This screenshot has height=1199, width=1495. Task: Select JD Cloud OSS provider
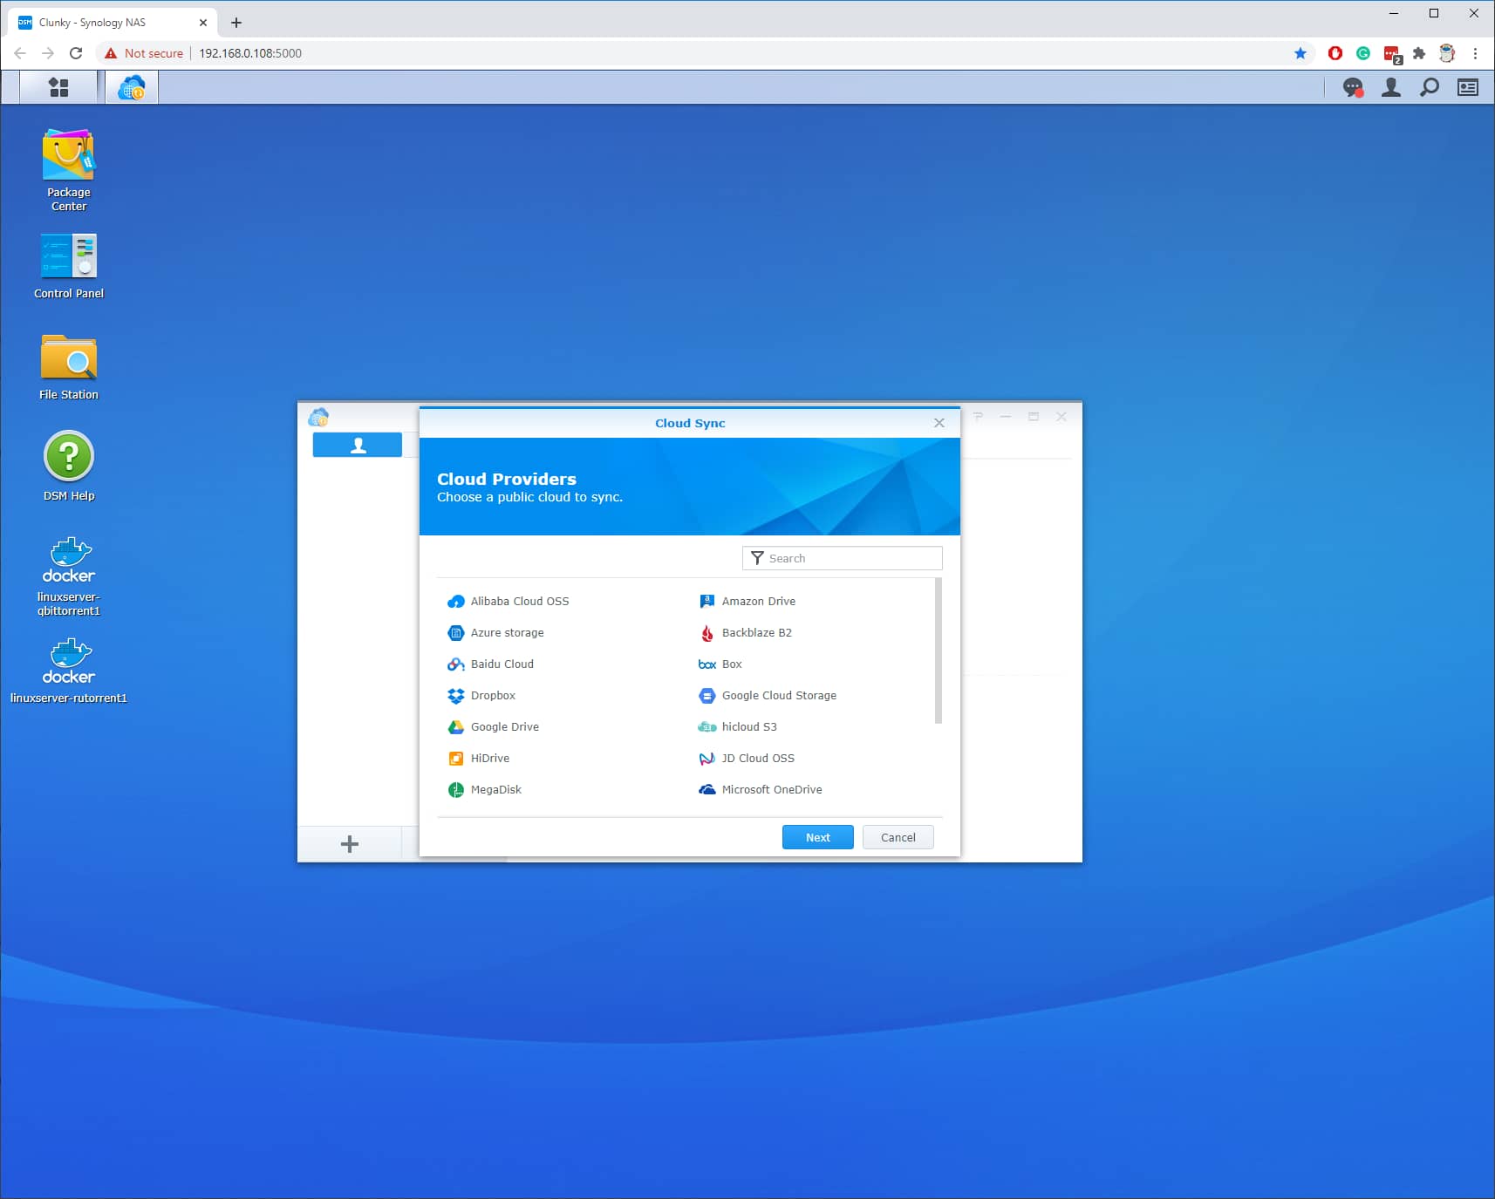(x=747, y=758)
